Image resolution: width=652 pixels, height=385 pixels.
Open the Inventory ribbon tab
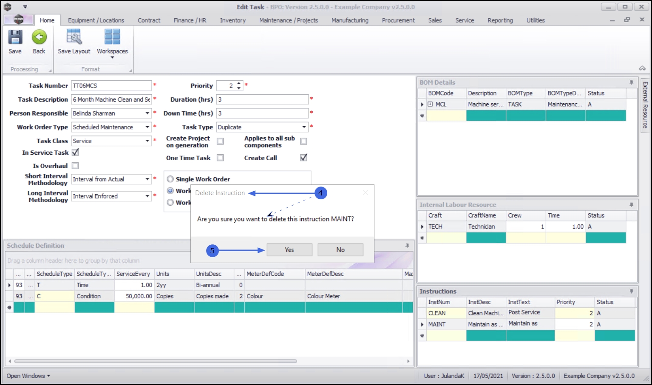tap(233, 20)
